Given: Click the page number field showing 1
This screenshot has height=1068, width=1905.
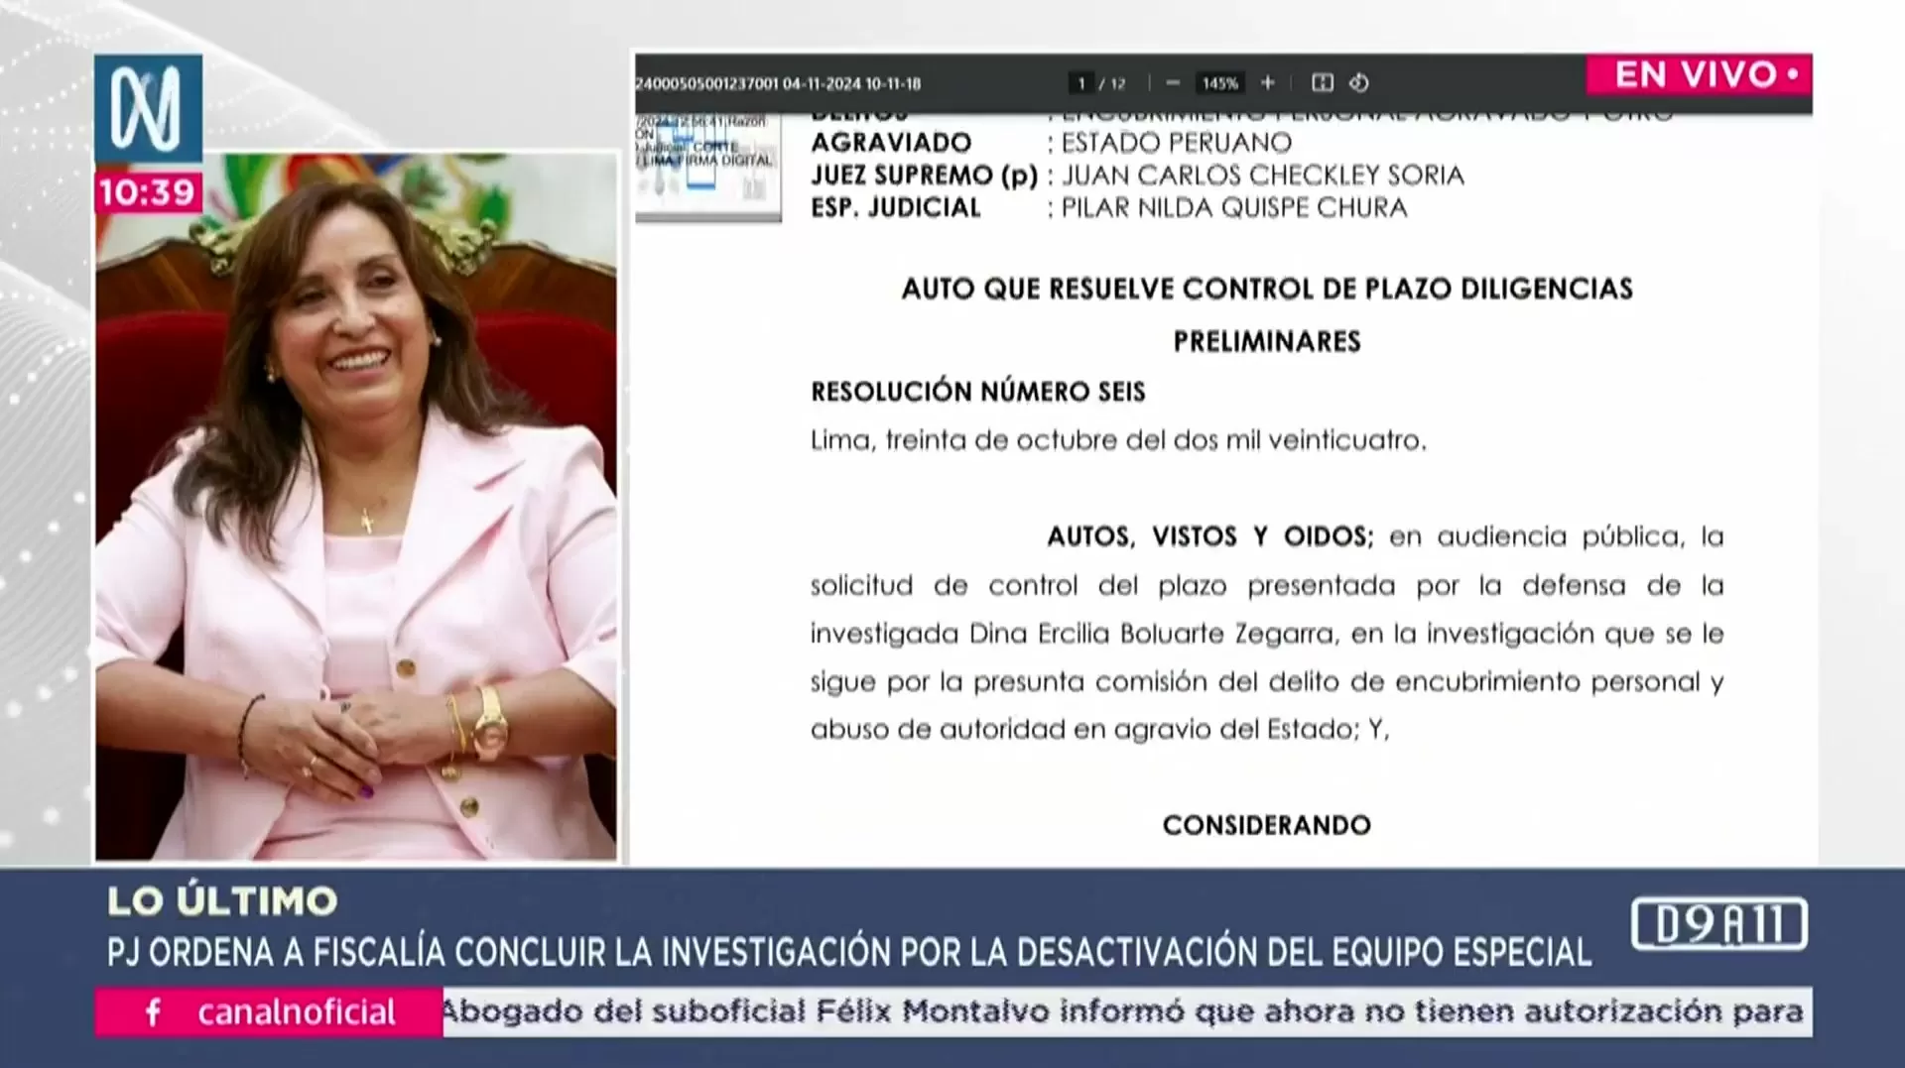Looking at the screenshot, I should coord(1081,83).
